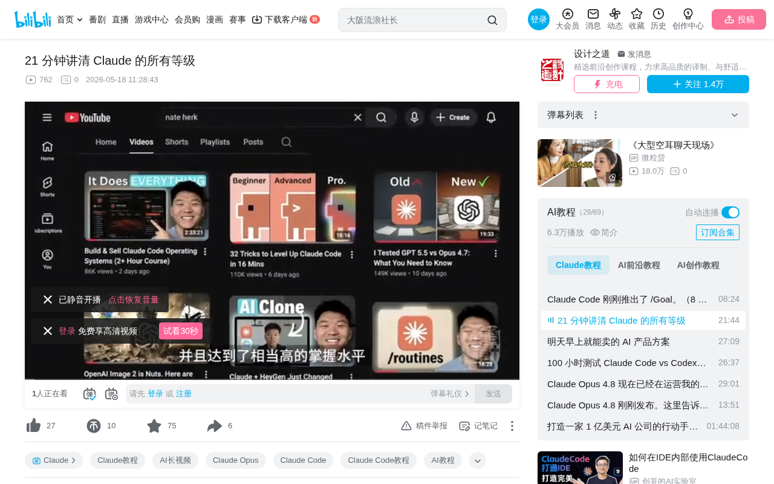Open the 游戏中心 nav item

click(x=152, y=19)
